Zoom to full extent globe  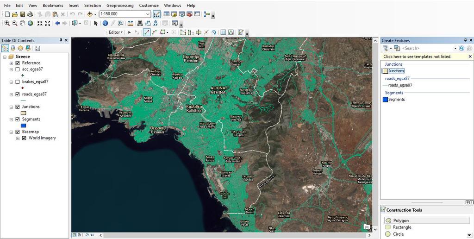(30, 23)
